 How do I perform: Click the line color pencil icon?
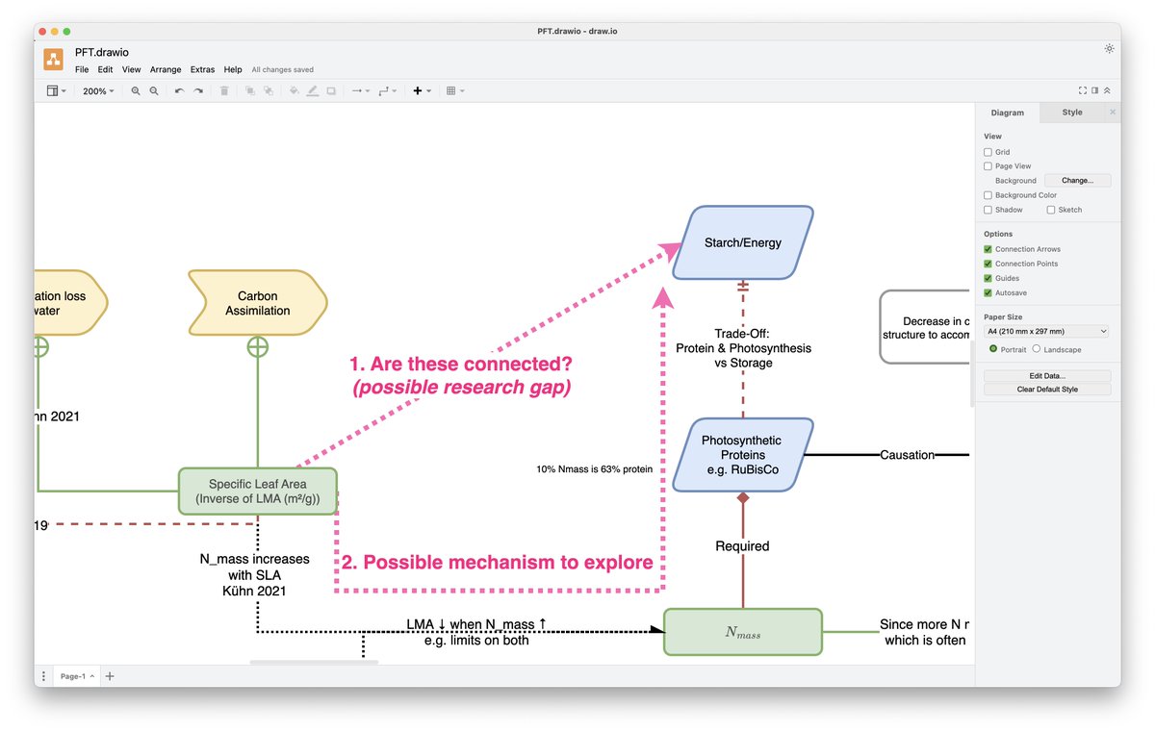pos(313,91)
